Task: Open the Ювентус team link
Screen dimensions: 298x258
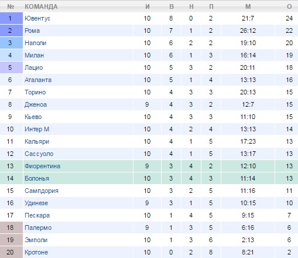Action: [37, 18]
